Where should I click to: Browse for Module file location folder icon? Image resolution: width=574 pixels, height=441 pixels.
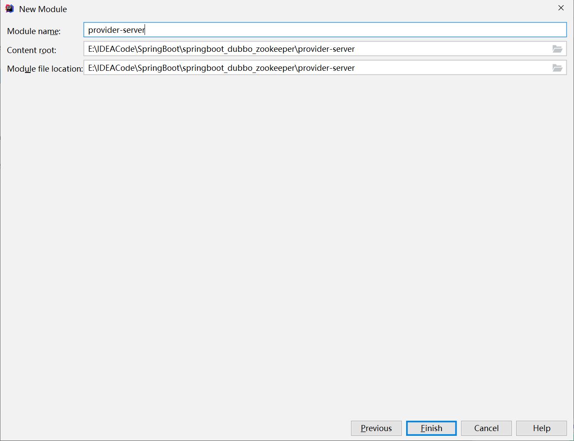tap(558, 68)
